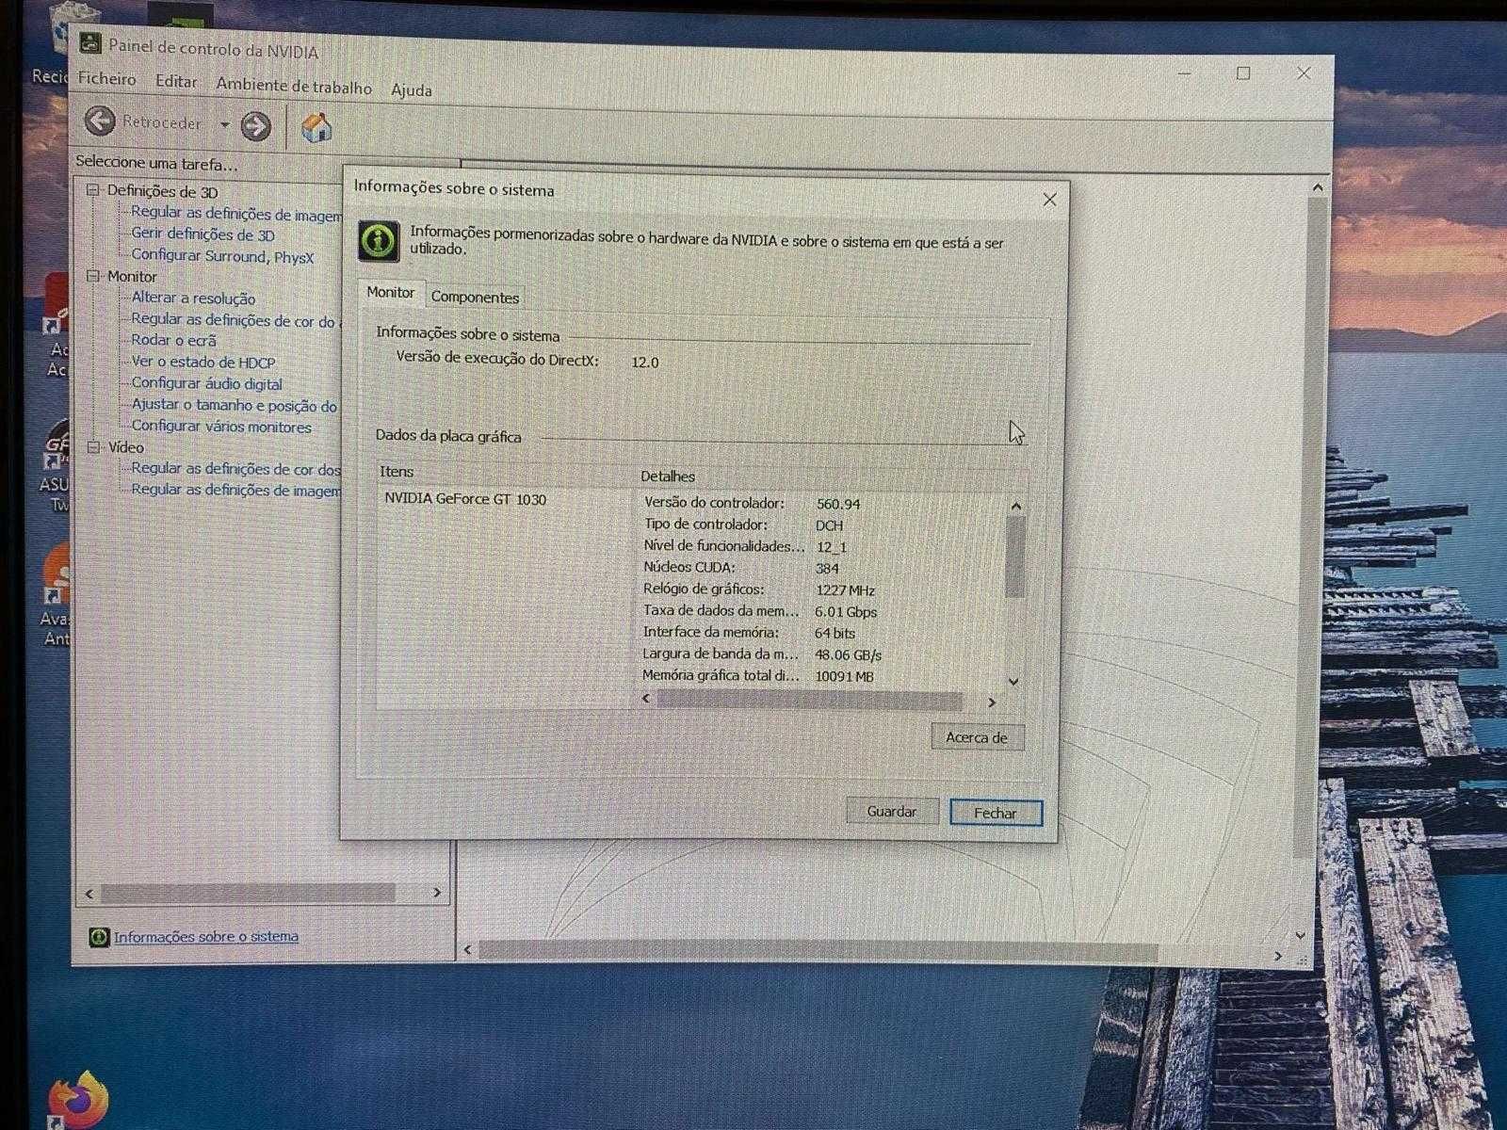The width and height of the screenshot is (1507, 1130).
Task: Click the Acerca de button
Action: pos(977,737)
